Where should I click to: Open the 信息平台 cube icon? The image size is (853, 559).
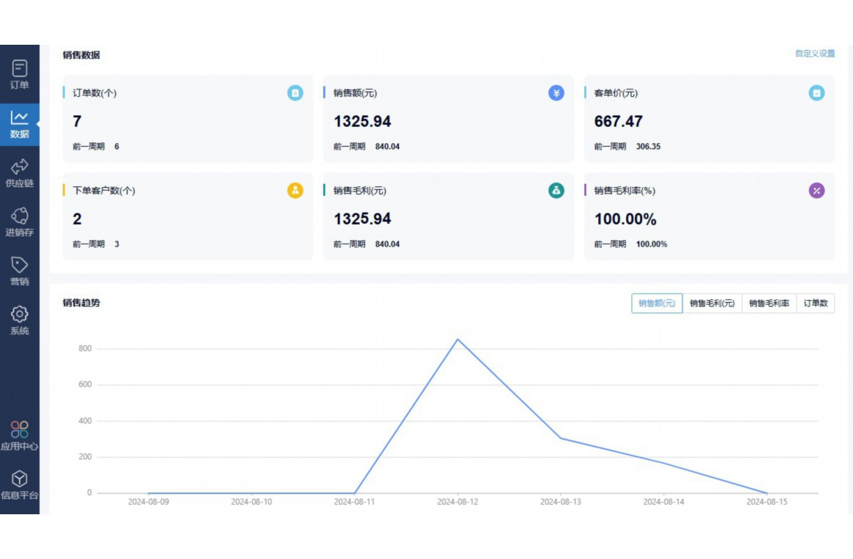(x=20, y=479)
